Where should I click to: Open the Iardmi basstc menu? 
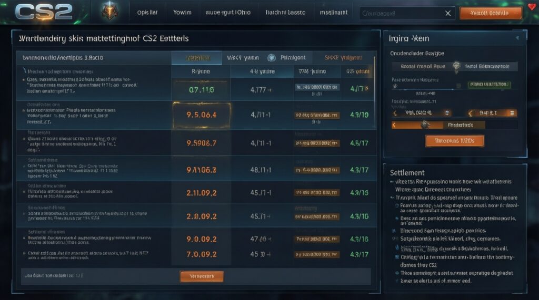(285, 13)
